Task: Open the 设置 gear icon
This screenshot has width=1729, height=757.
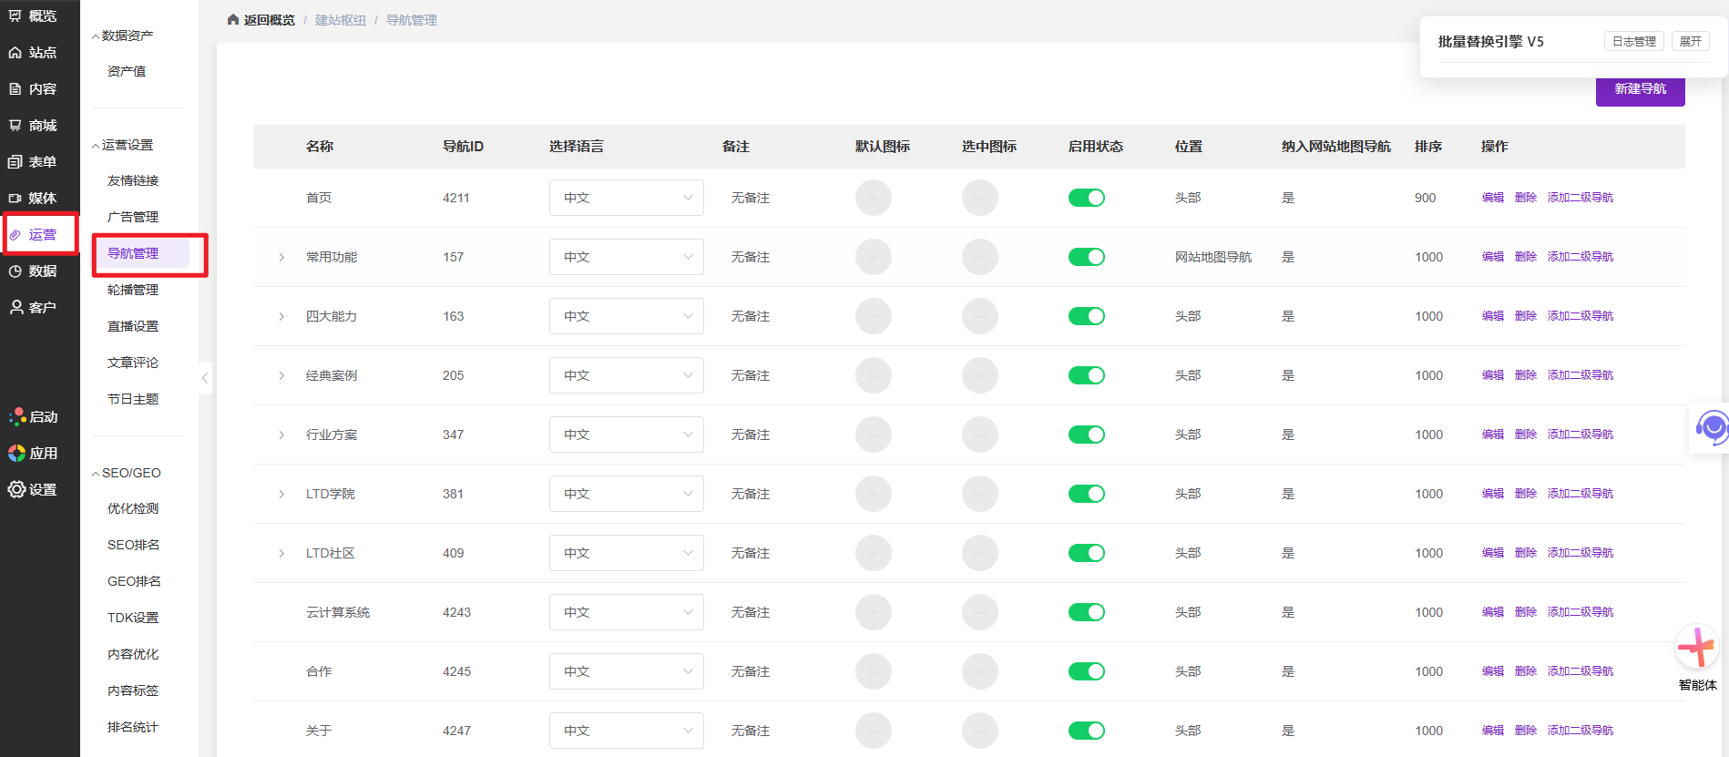Action: tap(16, 490)
